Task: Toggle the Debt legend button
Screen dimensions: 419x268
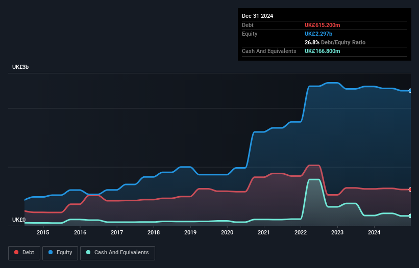Action: (x=24, y=253)
